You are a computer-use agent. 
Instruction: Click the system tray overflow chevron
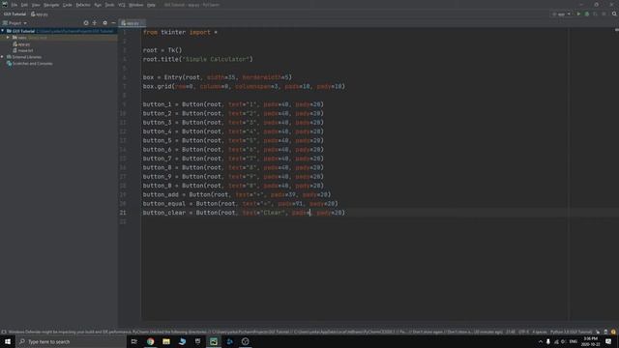click(x=541, y=341)
